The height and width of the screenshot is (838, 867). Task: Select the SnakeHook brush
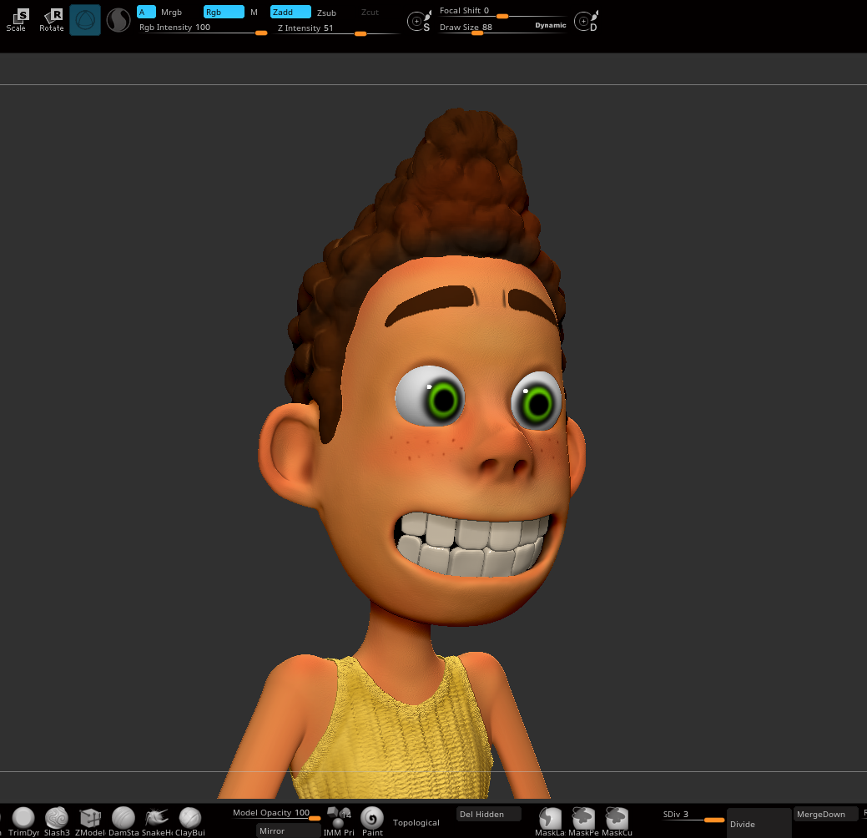pyautogui.click(x=157, y=820)
